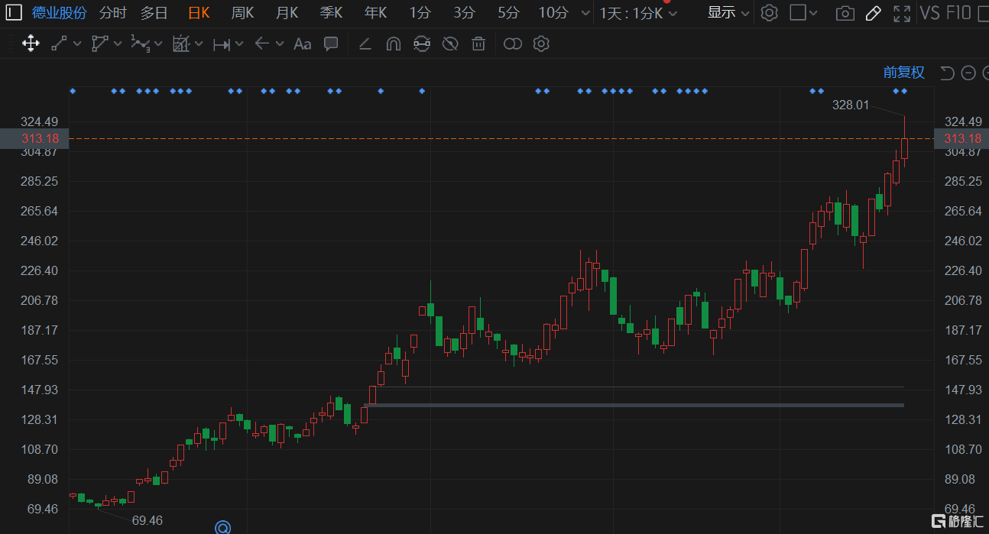Viewport: 989px width, 534px height.
Task: Click the 328.01 high price label
Action: [851, 105]
